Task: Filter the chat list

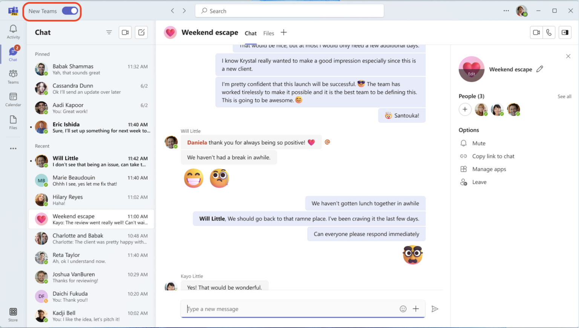Action: coord(109,32)
